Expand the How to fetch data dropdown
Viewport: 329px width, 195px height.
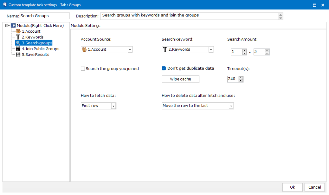(113, 106)
